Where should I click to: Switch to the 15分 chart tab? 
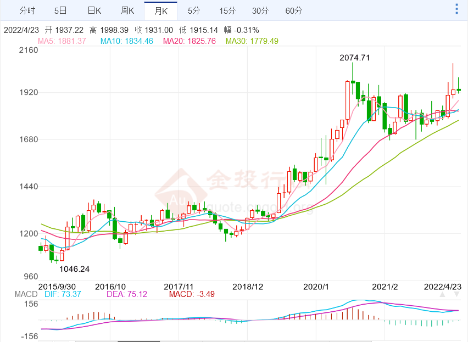(227, 10)
